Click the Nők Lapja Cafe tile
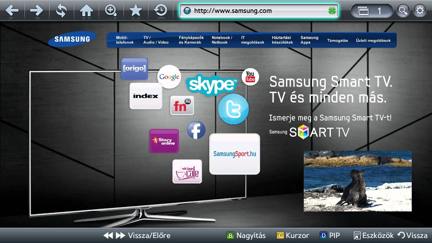The image size is (432, 243). pos(187,171)
